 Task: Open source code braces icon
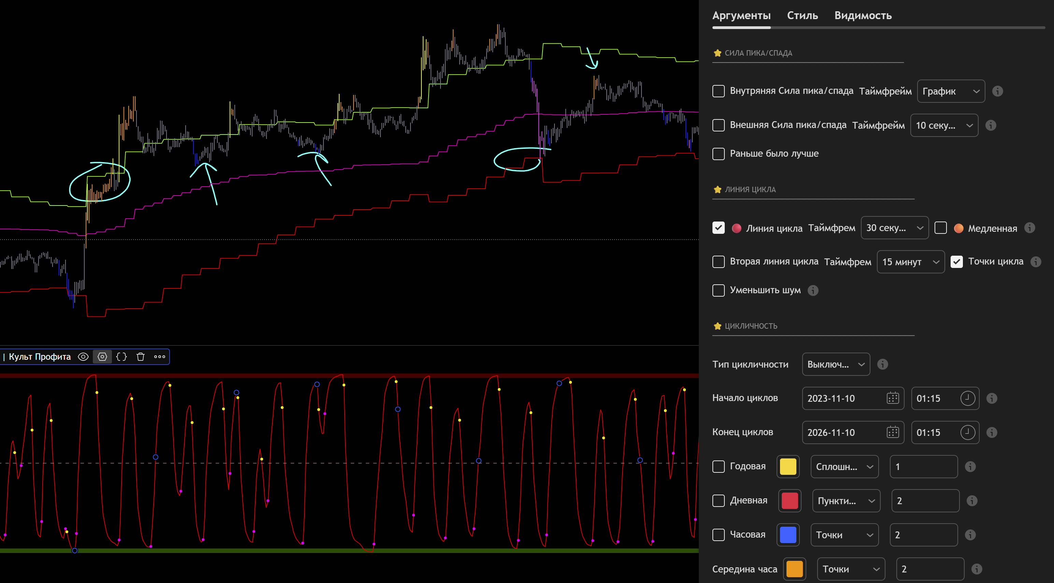[121, 357]
